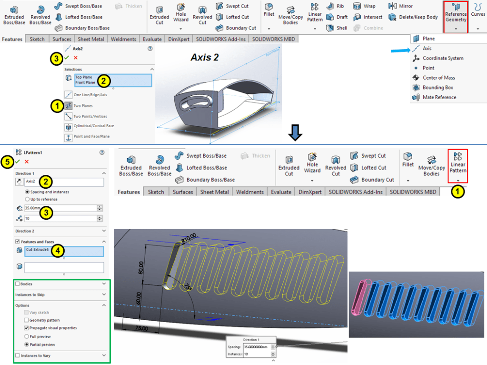This screenshot has height=365, width=487.
Task: Select the Full preview radio button
Action: point(27,336)
